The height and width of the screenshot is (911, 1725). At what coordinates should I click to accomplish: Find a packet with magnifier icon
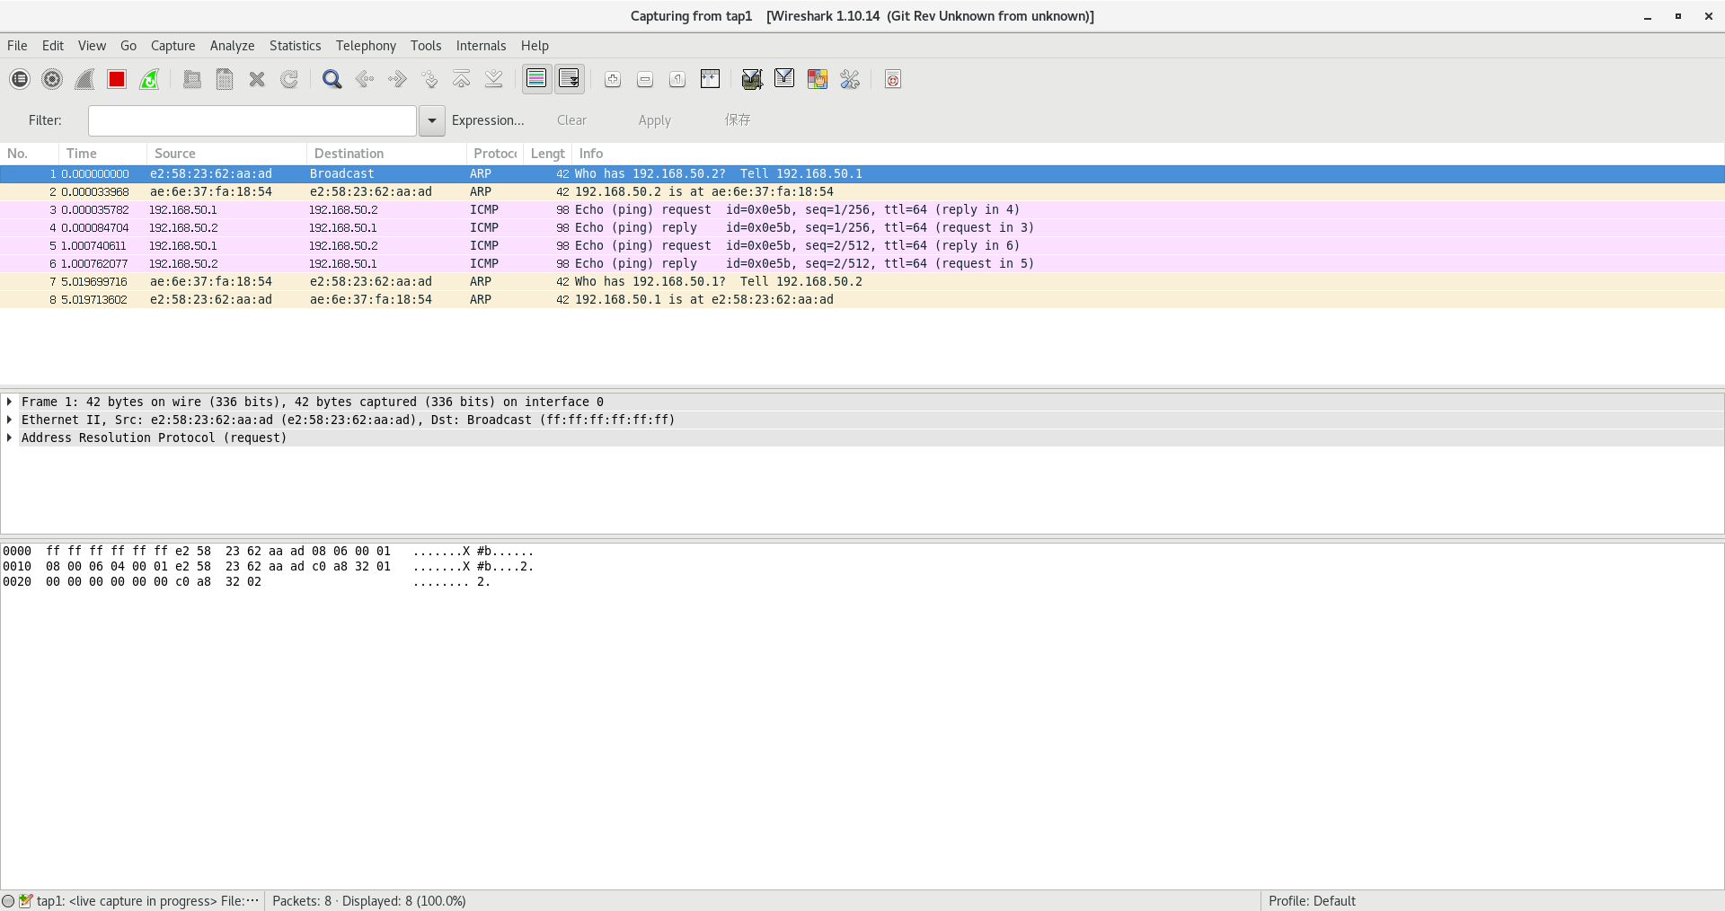click(332, 80)
